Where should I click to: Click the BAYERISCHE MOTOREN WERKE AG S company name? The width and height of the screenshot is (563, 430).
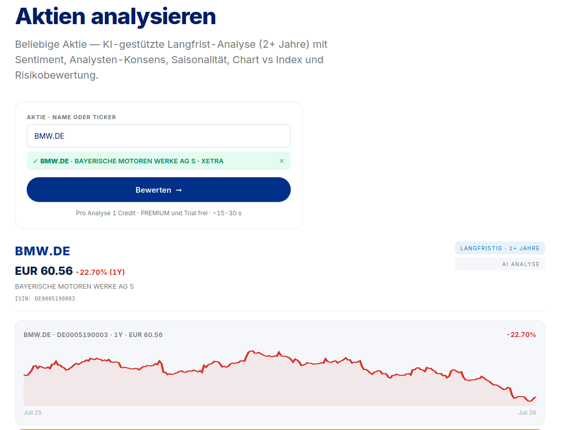click(x=74, y=286)
